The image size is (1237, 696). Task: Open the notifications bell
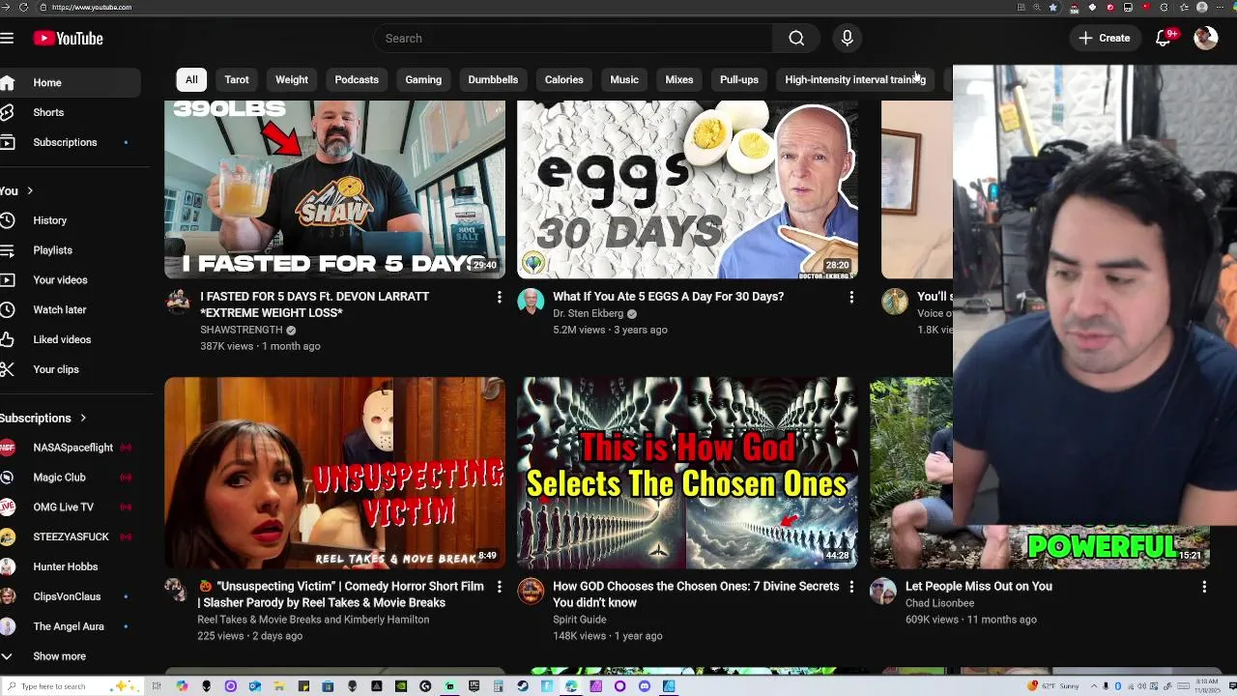click(1164, 39)
